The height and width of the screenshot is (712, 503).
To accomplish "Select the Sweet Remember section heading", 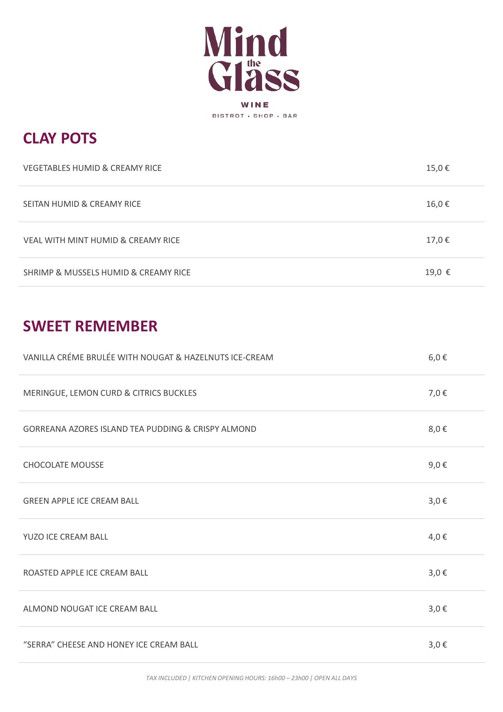I will 90,326.
